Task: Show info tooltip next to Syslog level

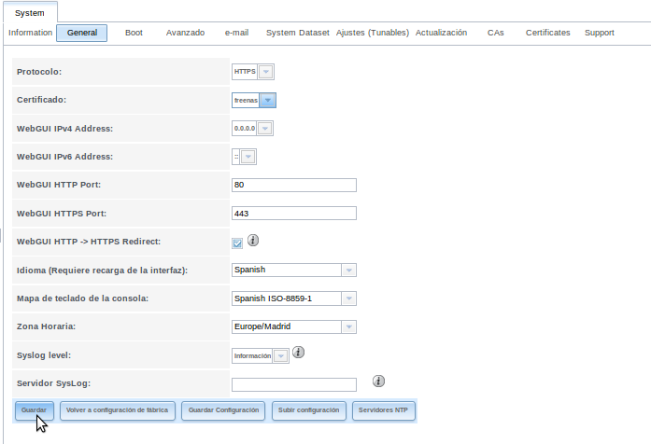Action: pos(298,352)
